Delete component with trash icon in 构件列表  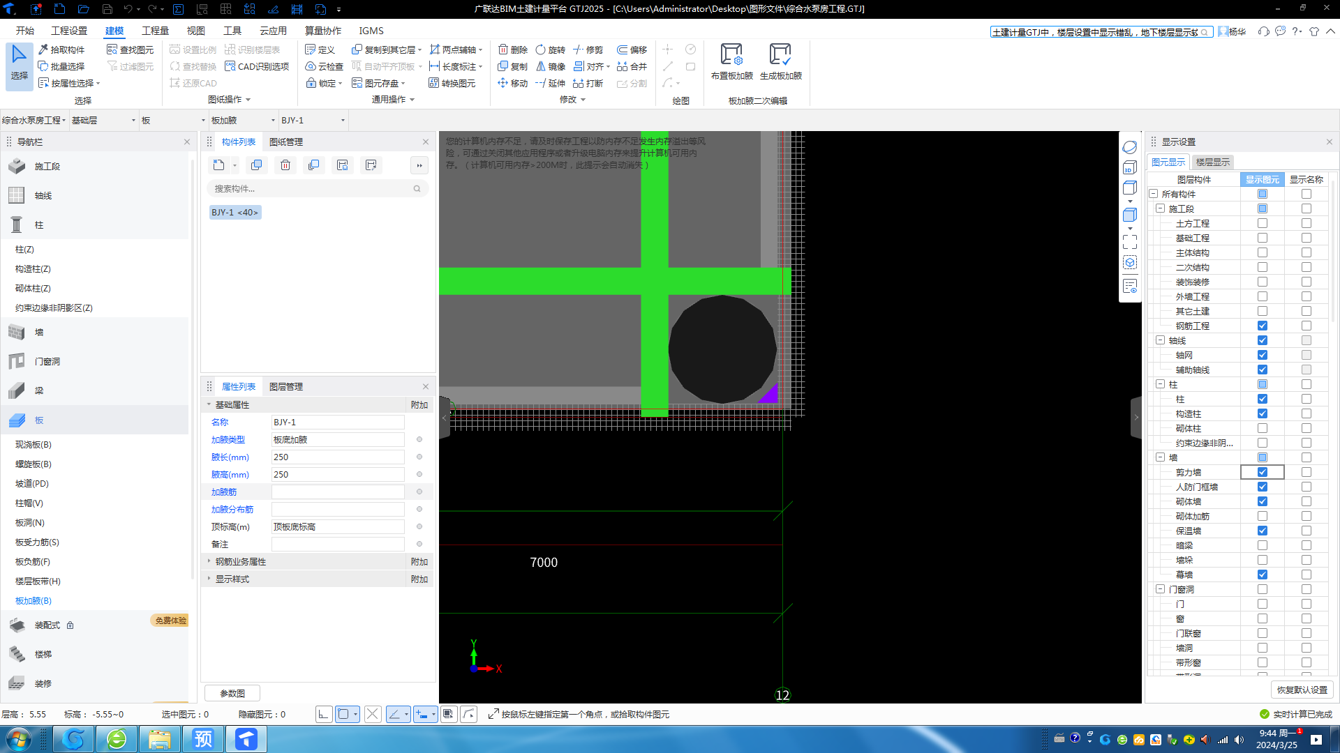(x=285, y=165)
